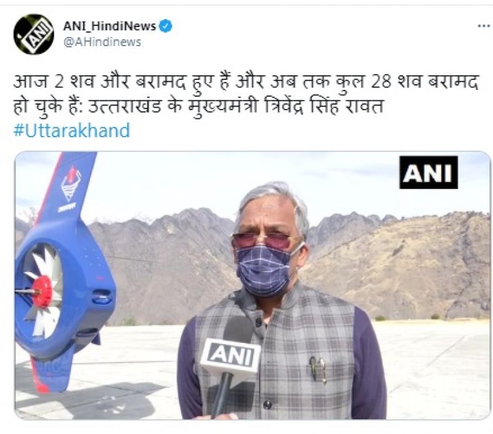The height and width of the screenshot is (434, 493).
Task: Open the ANI_HindiNews account name
Action: pyautogui.click(x=110, y=26)
